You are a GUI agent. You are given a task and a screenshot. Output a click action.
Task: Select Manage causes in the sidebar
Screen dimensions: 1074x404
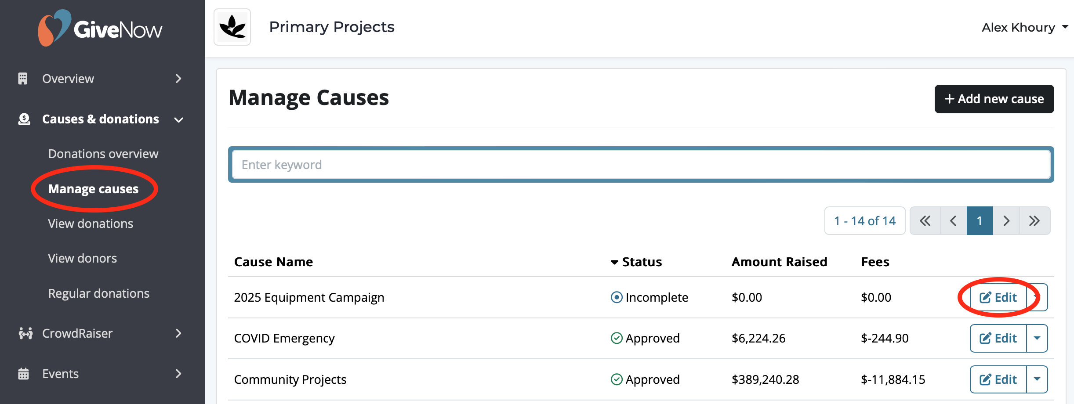[93, 189]
